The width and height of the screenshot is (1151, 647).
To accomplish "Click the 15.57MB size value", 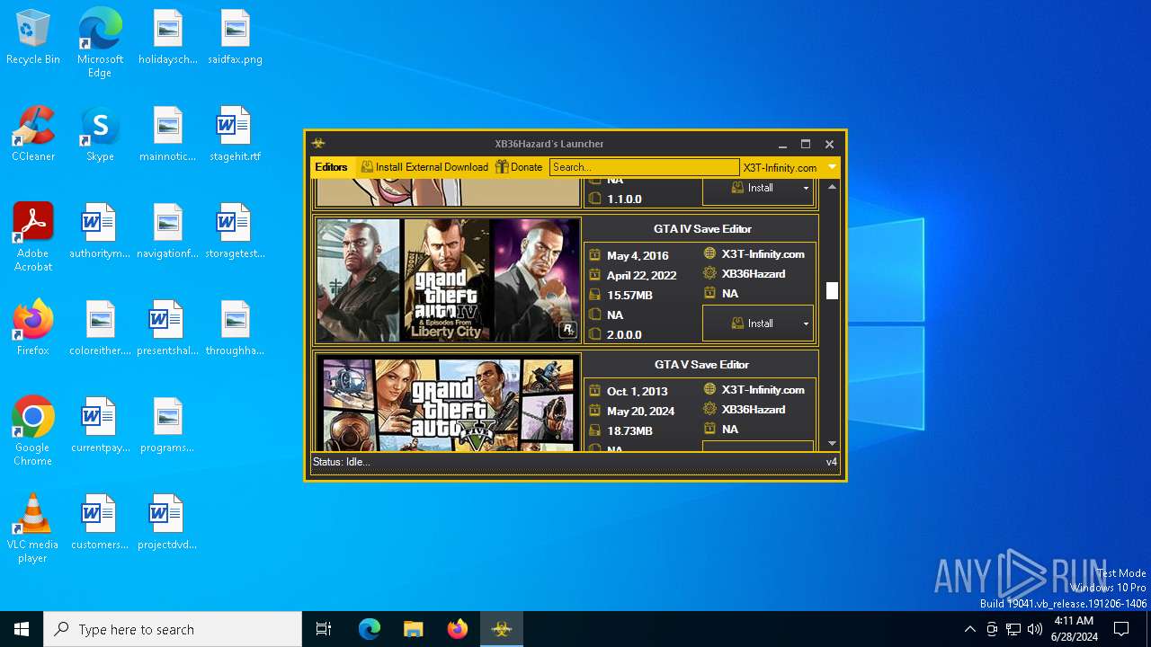I will [x=629, y=296].
